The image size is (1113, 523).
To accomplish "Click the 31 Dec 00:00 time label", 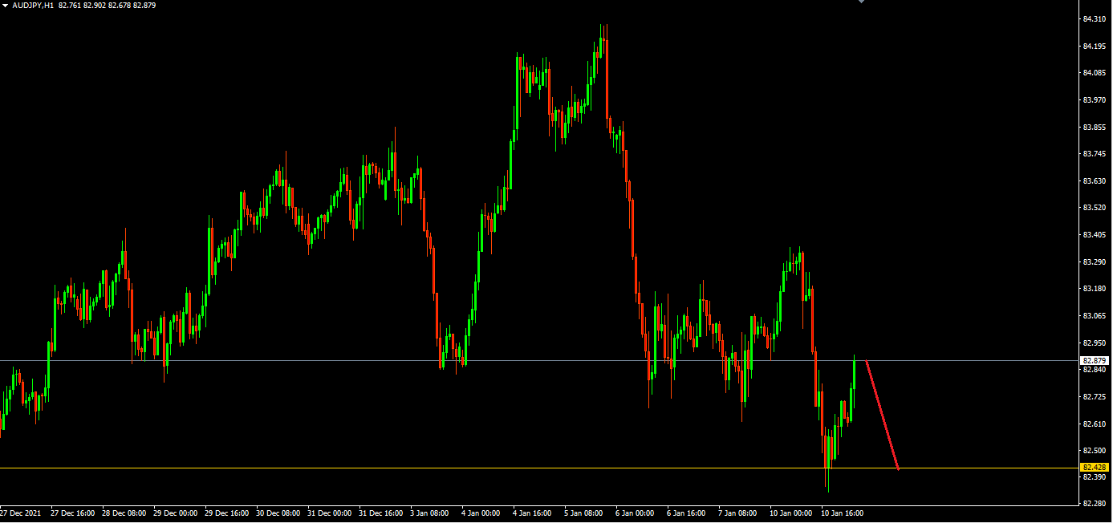I will [x=329, y=513].
